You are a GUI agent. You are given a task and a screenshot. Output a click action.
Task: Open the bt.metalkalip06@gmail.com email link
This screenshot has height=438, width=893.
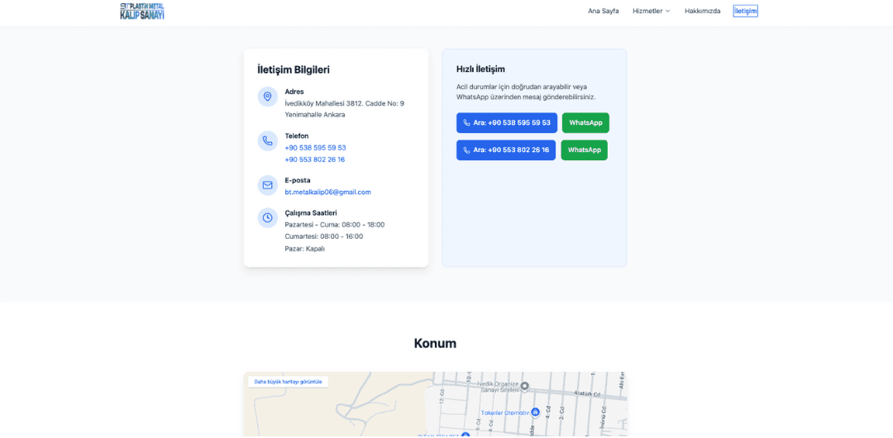pos(327,193)
